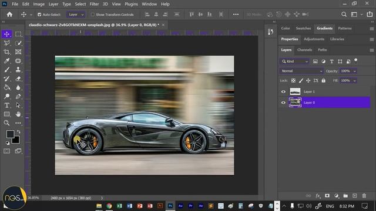The height and width of the screenshot is (211, 376).
Task: Toggle Quick Mask mode
Action: (6, 151)
